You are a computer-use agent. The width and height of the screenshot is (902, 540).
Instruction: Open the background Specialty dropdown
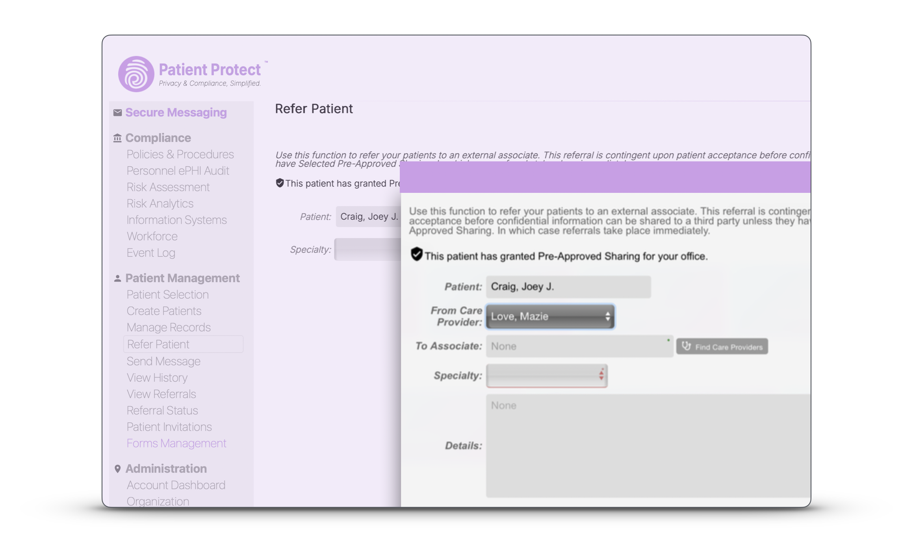(367, 250)
